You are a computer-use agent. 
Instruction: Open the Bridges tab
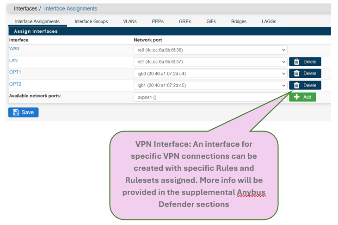(x=239, y=22)
